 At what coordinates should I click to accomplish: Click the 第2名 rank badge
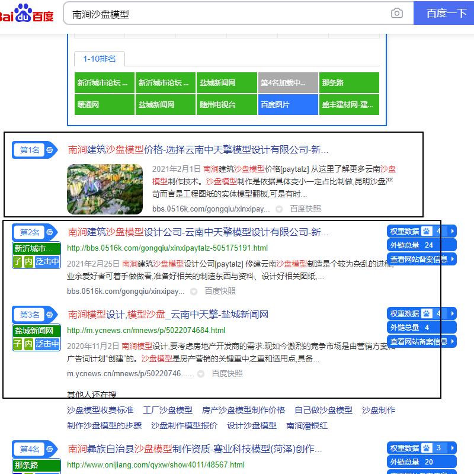click(x=29, y=232)
